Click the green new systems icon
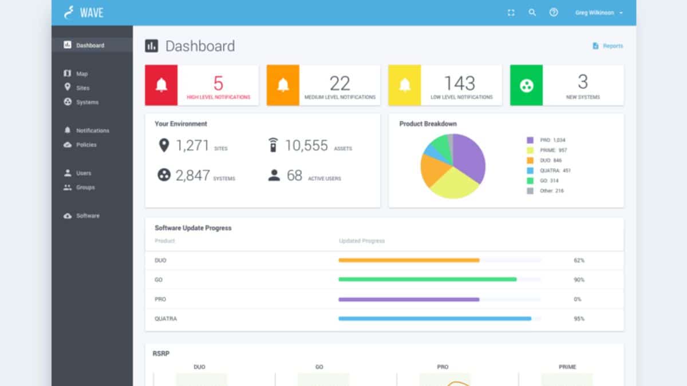687x386 pixels. point(526,85)
